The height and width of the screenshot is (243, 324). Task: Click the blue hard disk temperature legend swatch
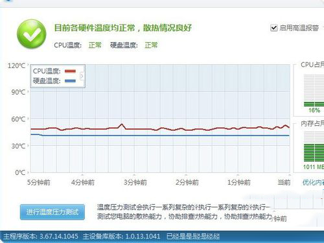(70, 81)
